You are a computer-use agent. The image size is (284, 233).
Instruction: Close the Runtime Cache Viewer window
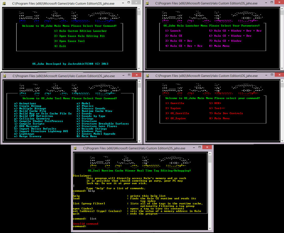[207, 147]
